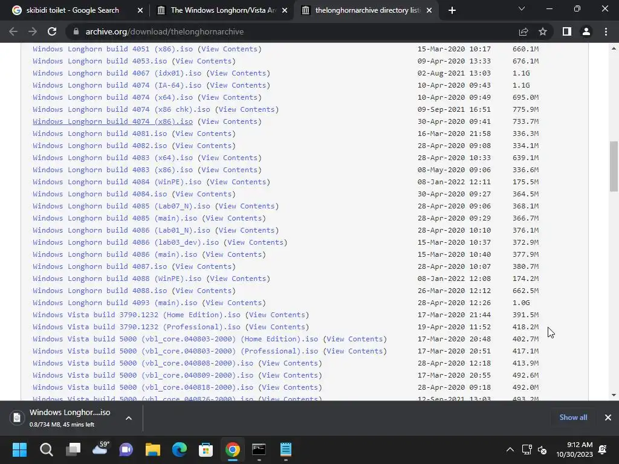Download Longhorn build 4074 (x86).iso
The width and height of the screenshot is (619, 464).
point(112,121)
